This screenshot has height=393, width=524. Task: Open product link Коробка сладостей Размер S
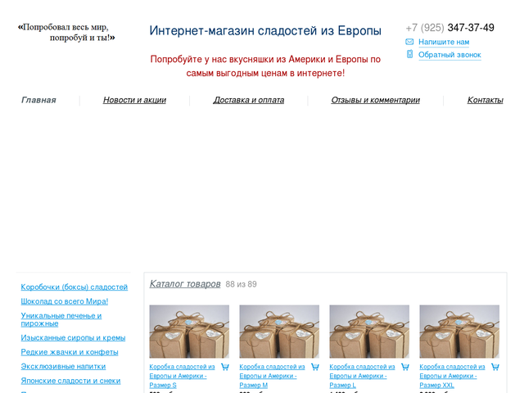click(x=182, y=376)
